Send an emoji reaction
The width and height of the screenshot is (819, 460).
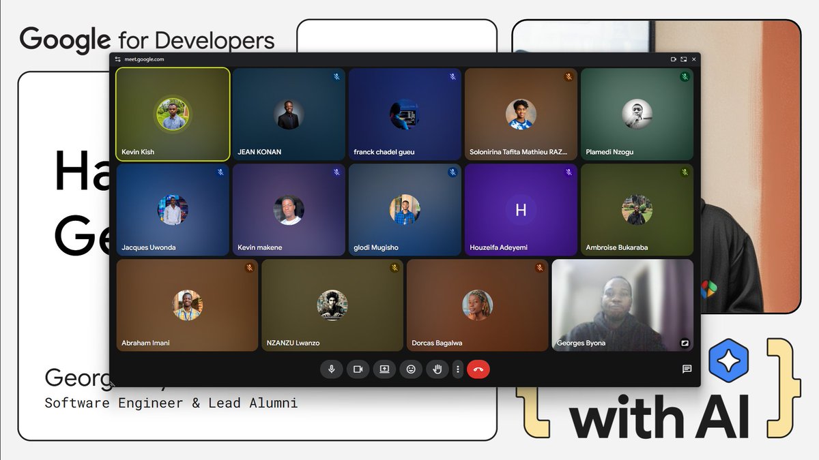(x=411, y=369)
